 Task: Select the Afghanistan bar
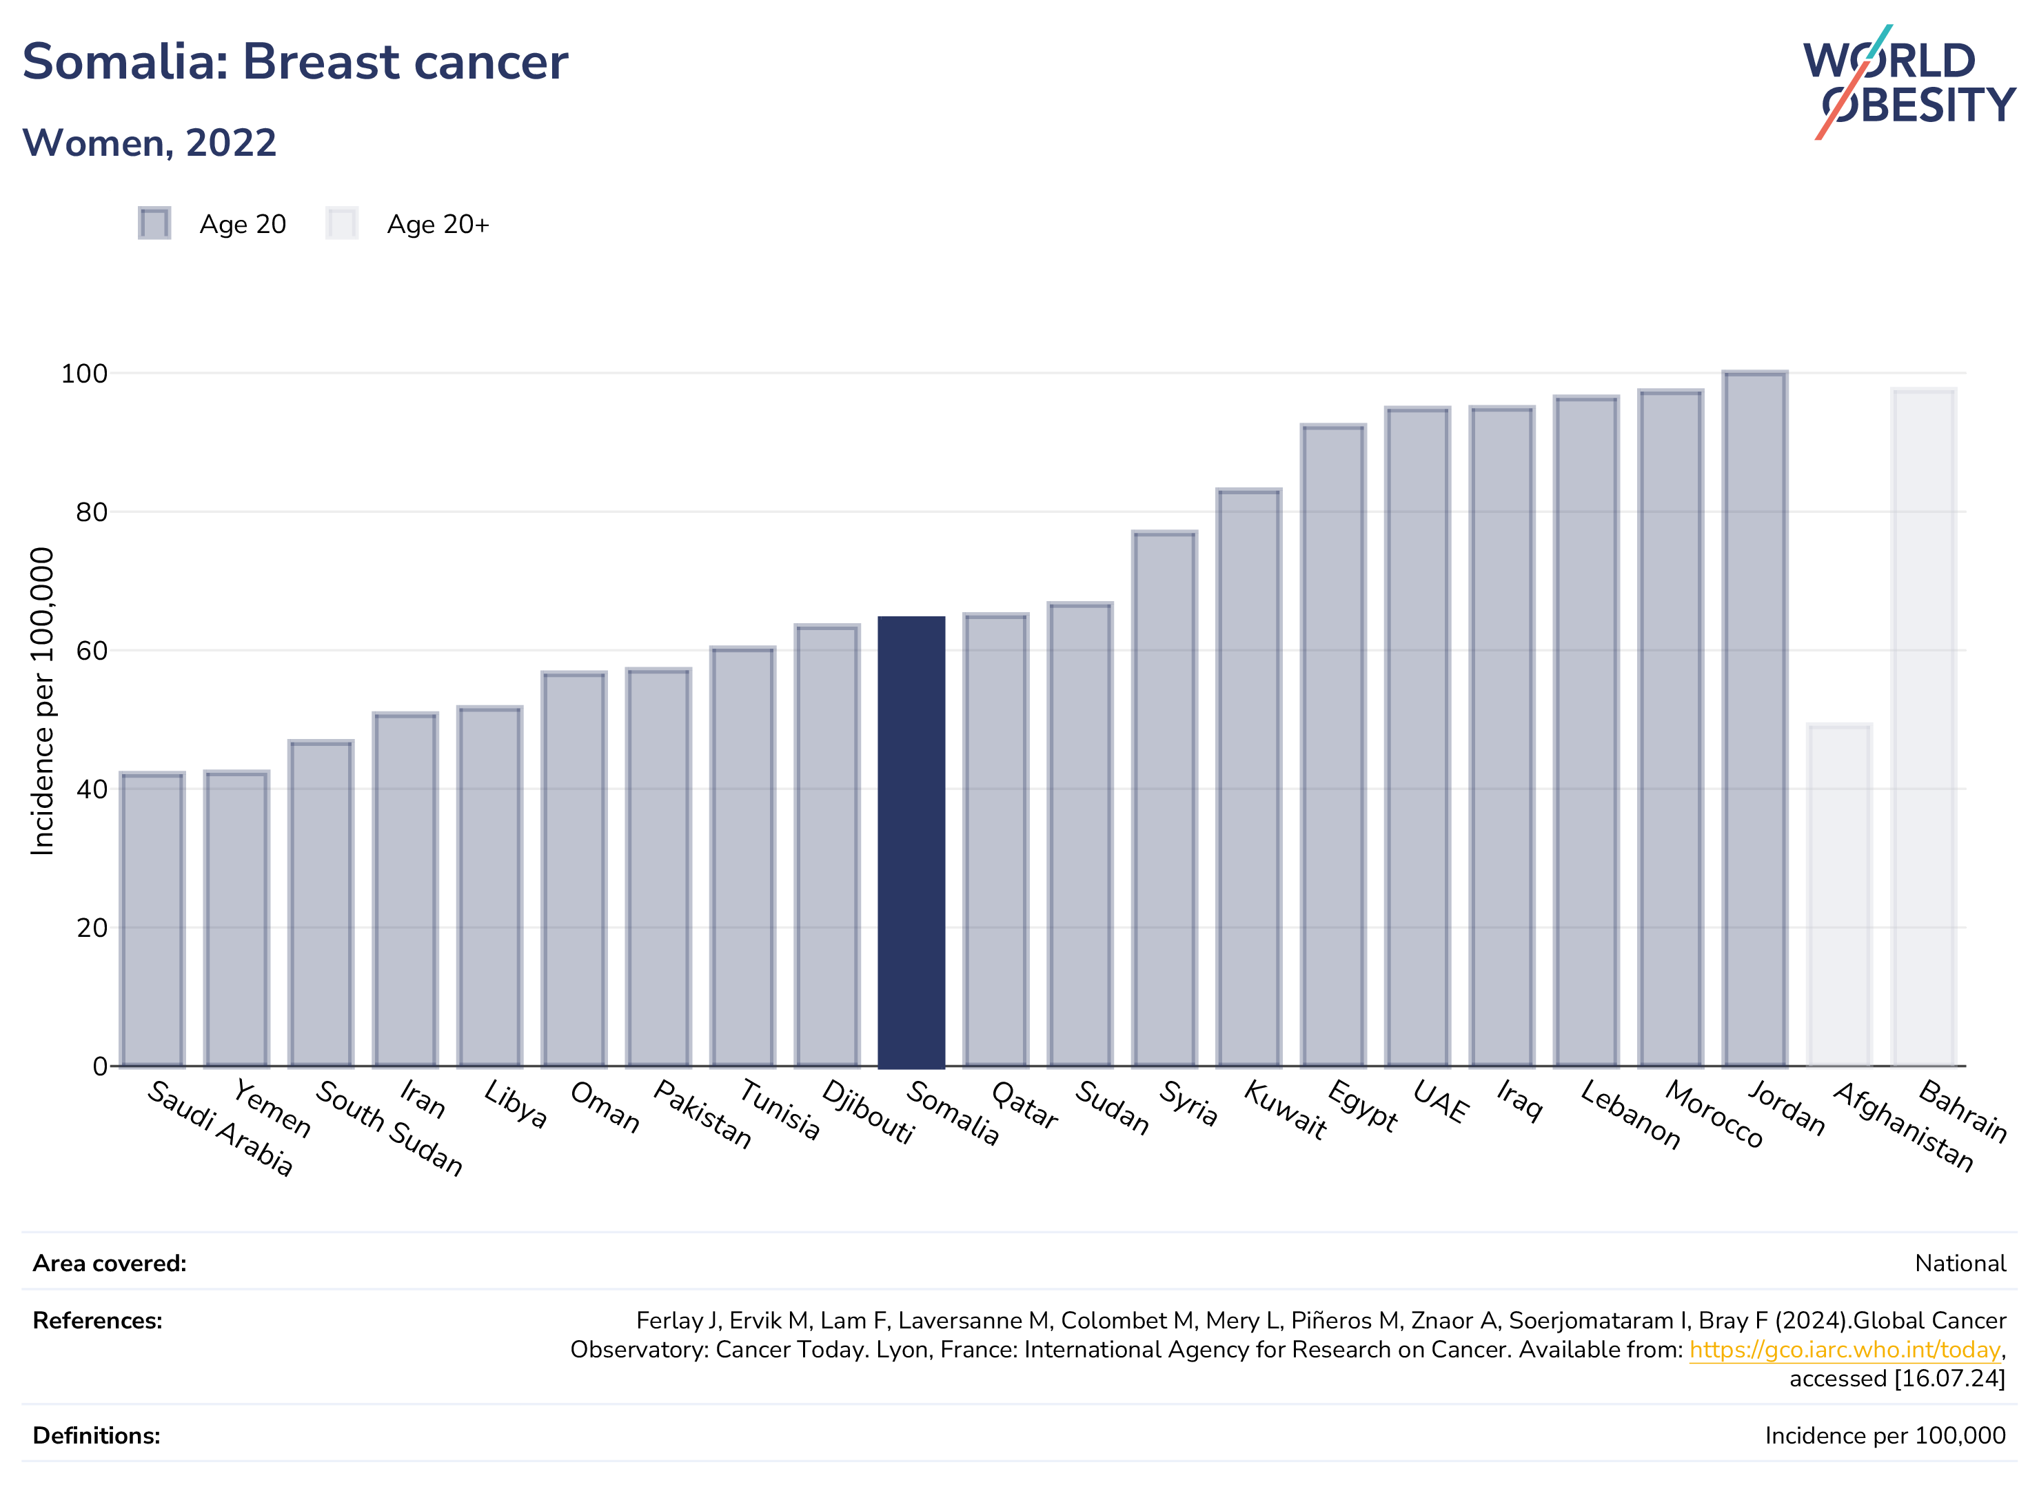[x=1838, y=895]
